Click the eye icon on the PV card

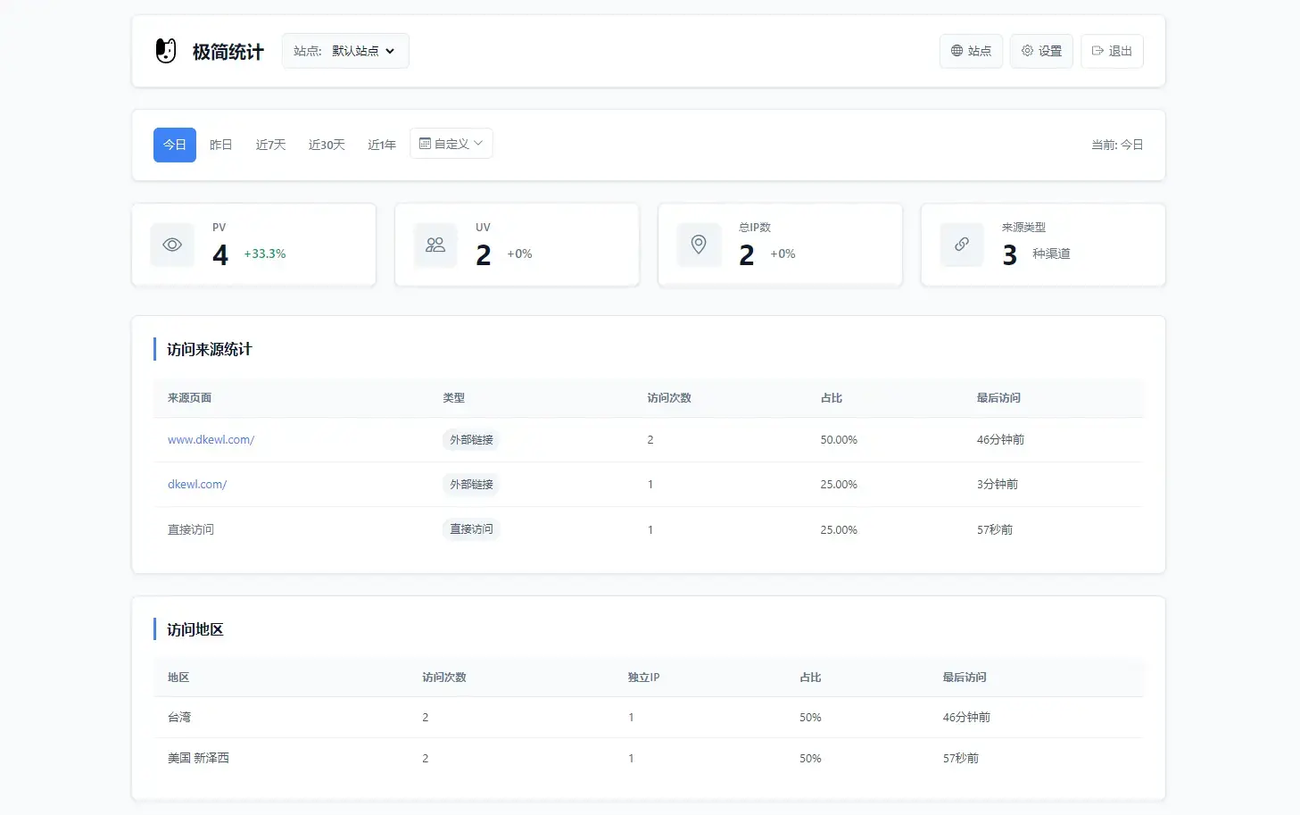(171, 245)
